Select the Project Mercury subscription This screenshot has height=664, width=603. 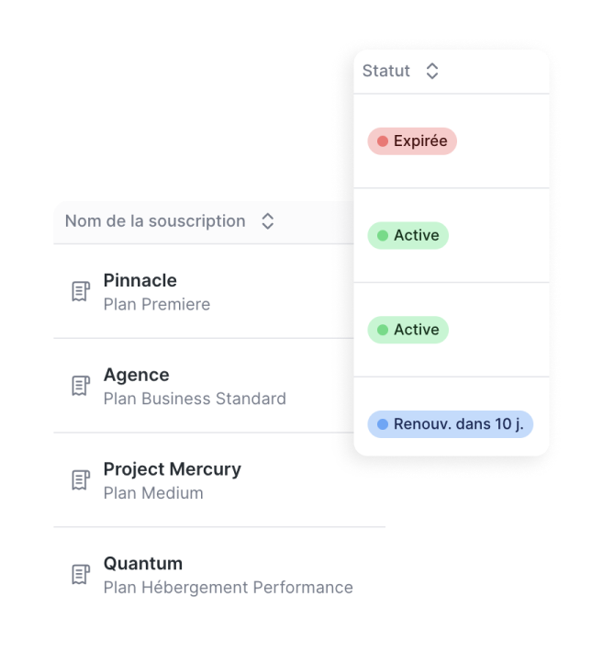click(x=172, y=469)
